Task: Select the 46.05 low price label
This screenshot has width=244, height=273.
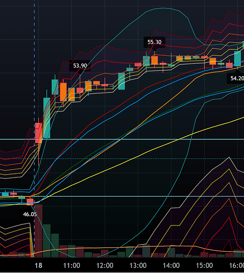Action: coord(29,214)
